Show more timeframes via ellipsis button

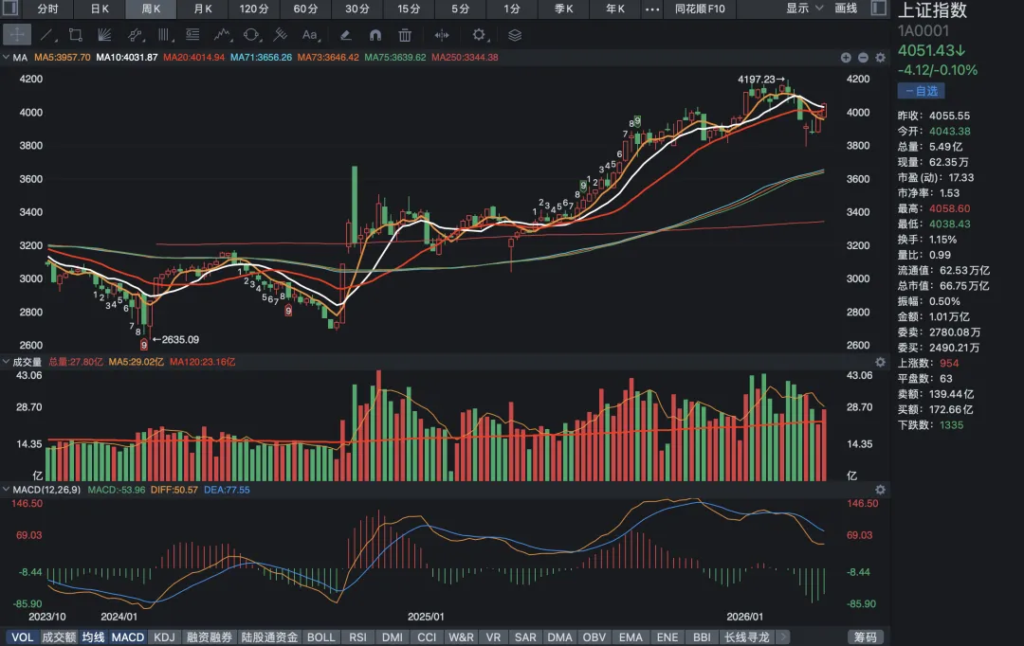tap(651, 9)
